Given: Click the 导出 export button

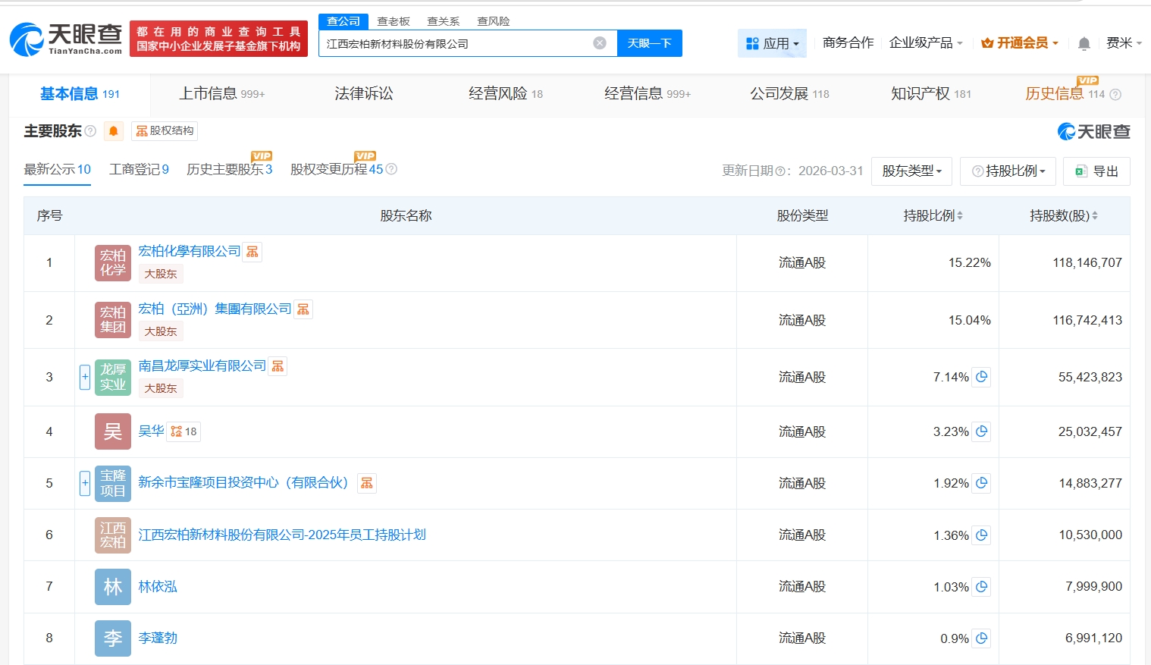Looking at the screenshot, I should (1096, 171).
